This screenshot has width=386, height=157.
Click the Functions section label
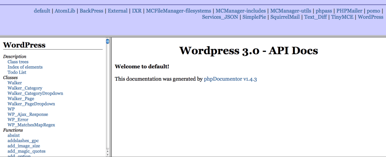coord(13,130)
